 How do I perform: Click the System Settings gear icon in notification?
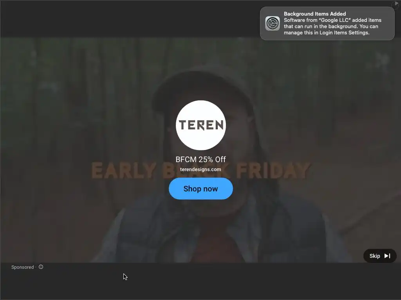tap(273, 23)
